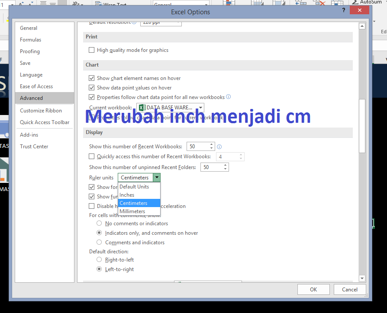Choose Left-to-right default direction
Viewport: 387px width, 313px height.
(99, 269)
